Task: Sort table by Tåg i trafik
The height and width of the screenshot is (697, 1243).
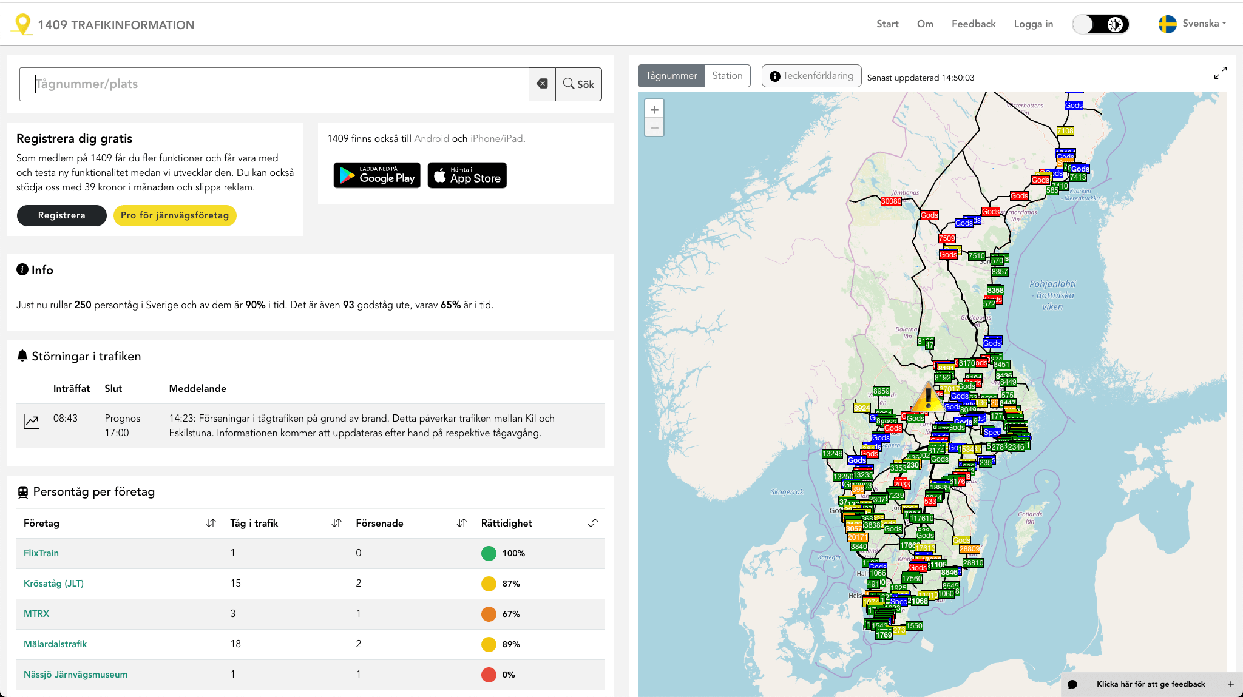Action: [336, 523]
